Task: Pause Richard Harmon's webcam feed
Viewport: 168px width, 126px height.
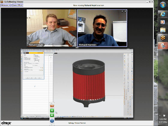Action: point(122,11)
